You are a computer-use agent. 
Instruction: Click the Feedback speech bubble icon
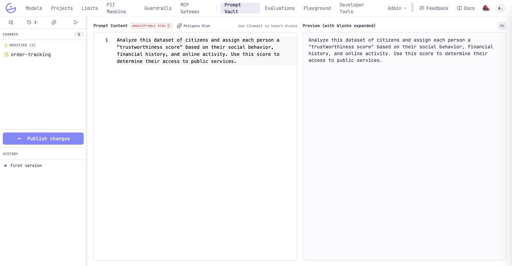(x=422, y=8)
